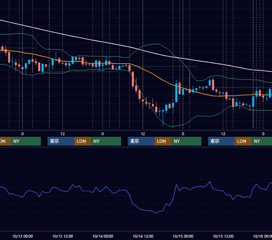Select the 東京 session block above 10/14 12:00

[141, 141]
